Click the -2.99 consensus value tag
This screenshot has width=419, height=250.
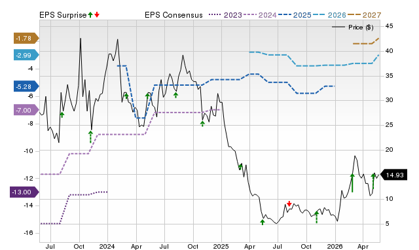pos(26,55)
